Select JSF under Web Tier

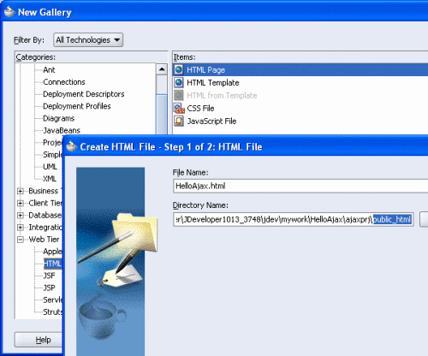pyautogui.click(x=49, y=276)
